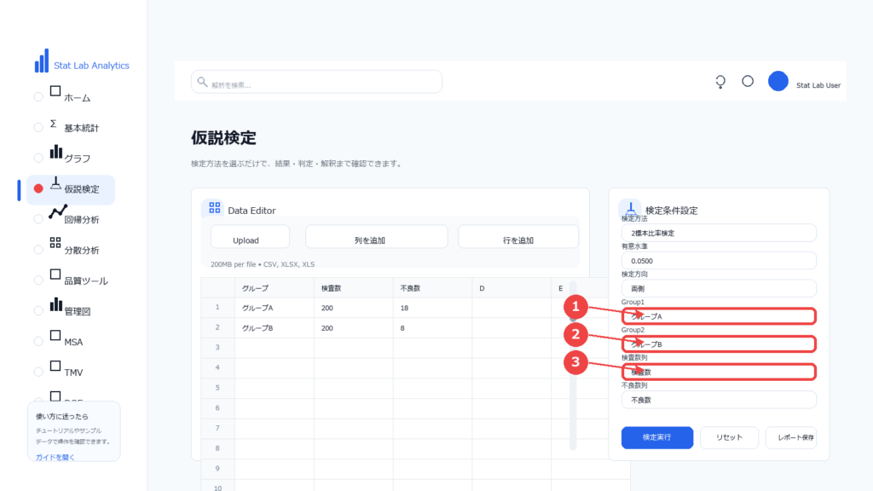Click the Upload button
The width and height of the screenshot is (873, 491).
pyautogui.click(x=250, y=237)
